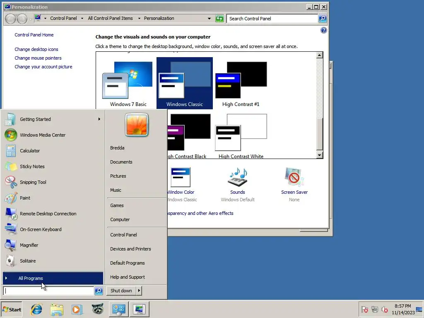The width and height of the screenshot is (424, 318).
Task: Click the search magnifier in Control Panel
Action: pos(323,18)
